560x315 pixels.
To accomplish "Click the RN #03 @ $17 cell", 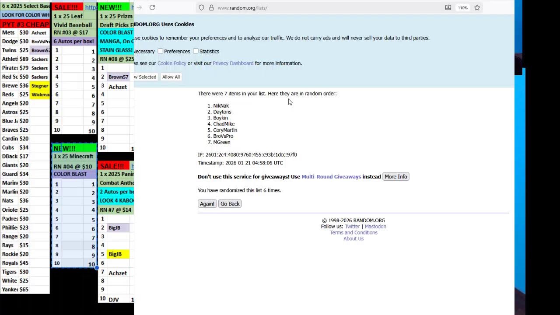I will (x=74, y=32).
